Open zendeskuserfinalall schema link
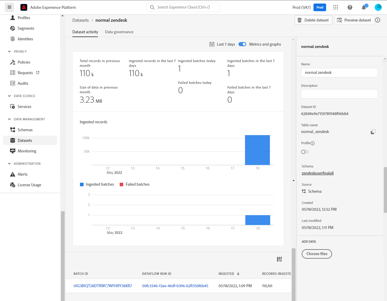 coord(318,173)
